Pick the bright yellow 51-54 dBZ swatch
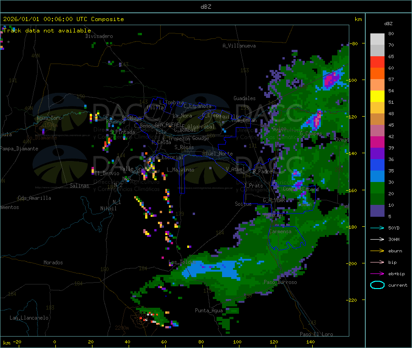 pos(377,96)
